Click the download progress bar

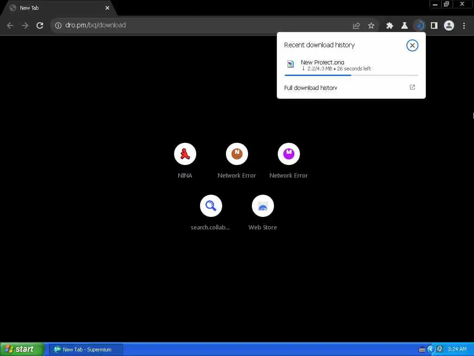(351, 75)
